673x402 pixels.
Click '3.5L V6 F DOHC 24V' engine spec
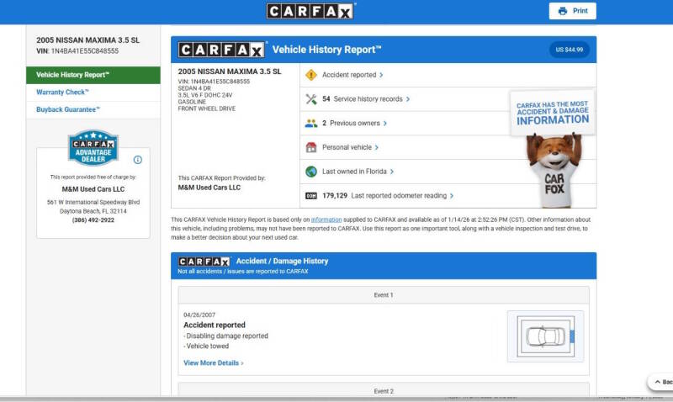(x=204, y=95)
